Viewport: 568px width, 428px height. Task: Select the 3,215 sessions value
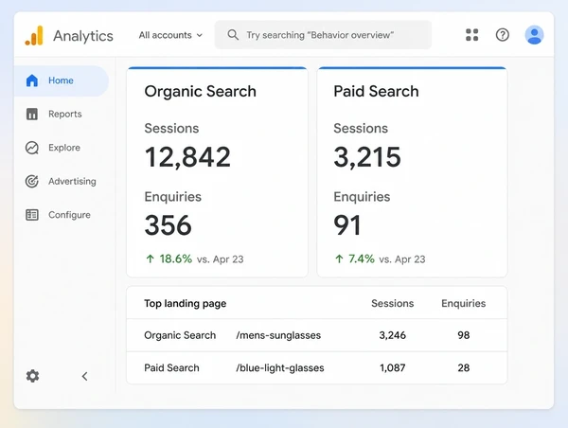[x=367, y=157]
